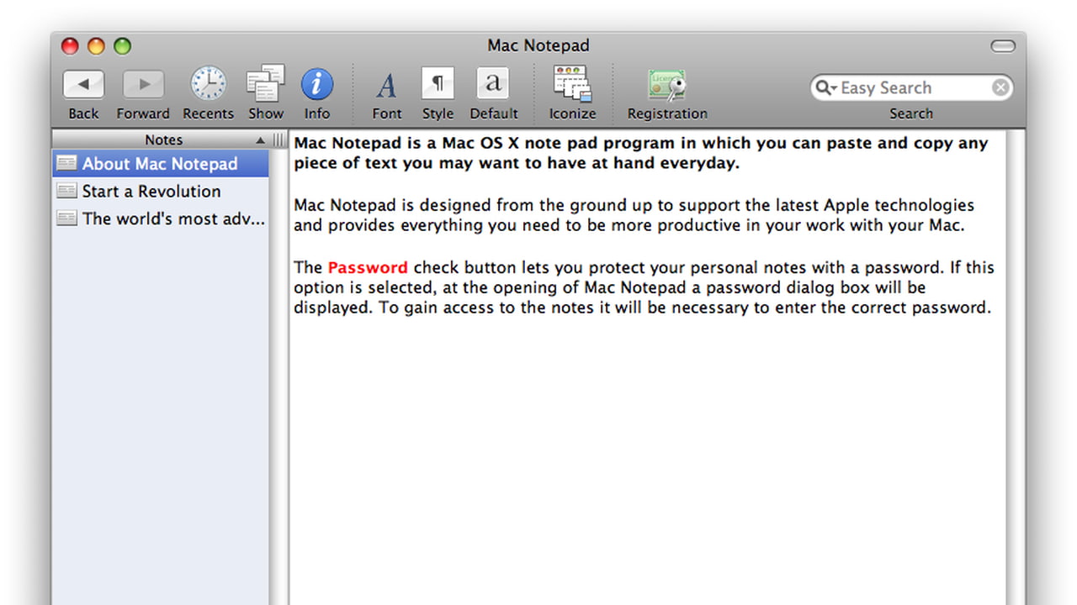Go back with the Back arrow

pos(83,85)
